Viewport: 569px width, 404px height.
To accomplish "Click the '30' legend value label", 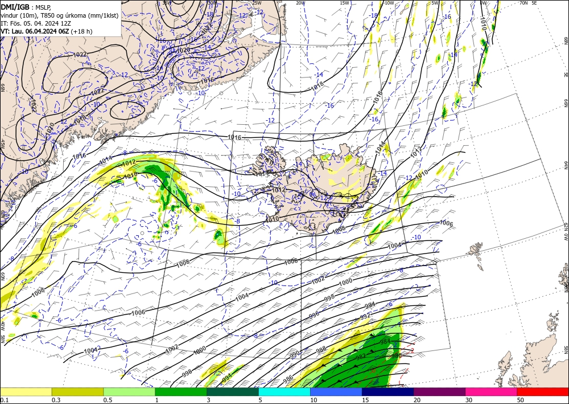I will 469,400.
